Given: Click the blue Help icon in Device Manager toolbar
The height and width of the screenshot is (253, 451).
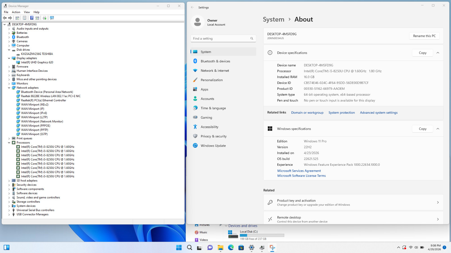Looking at the screenshot, I should (32, 18).
